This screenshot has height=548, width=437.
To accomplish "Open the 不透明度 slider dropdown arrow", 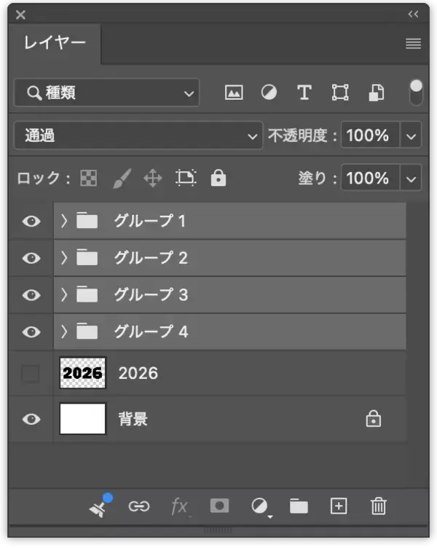I will [411, 136].
